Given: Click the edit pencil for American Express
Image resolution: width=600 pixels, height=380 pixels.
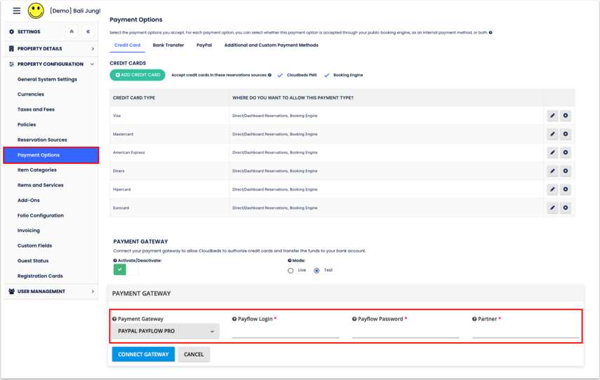Looking at the screenshot, I should click(552, 152).
